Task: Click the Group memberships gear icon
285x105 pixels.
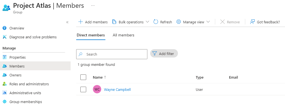Action: point(4,102)
